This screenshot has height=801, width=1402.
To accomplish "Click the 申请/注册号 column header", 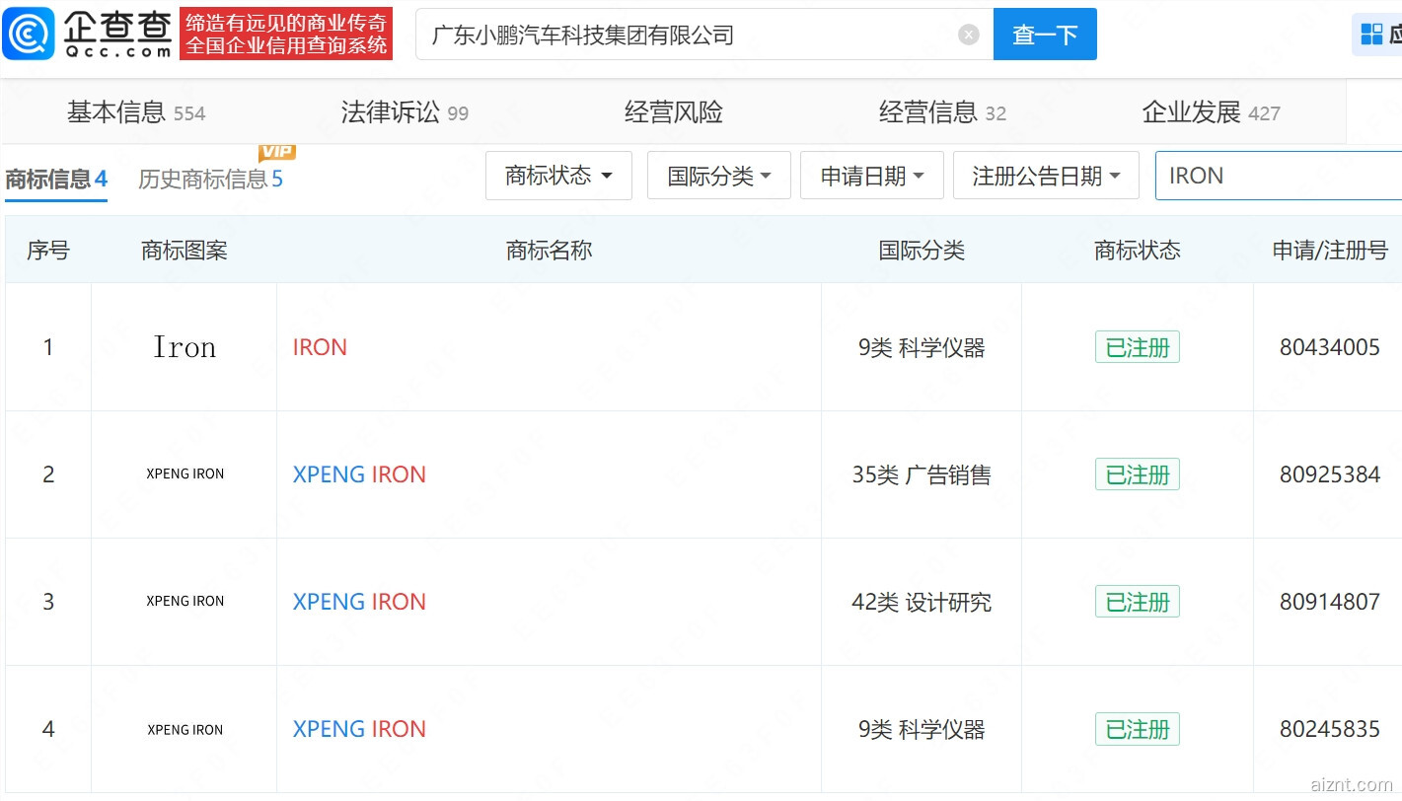I will 1330,251.
